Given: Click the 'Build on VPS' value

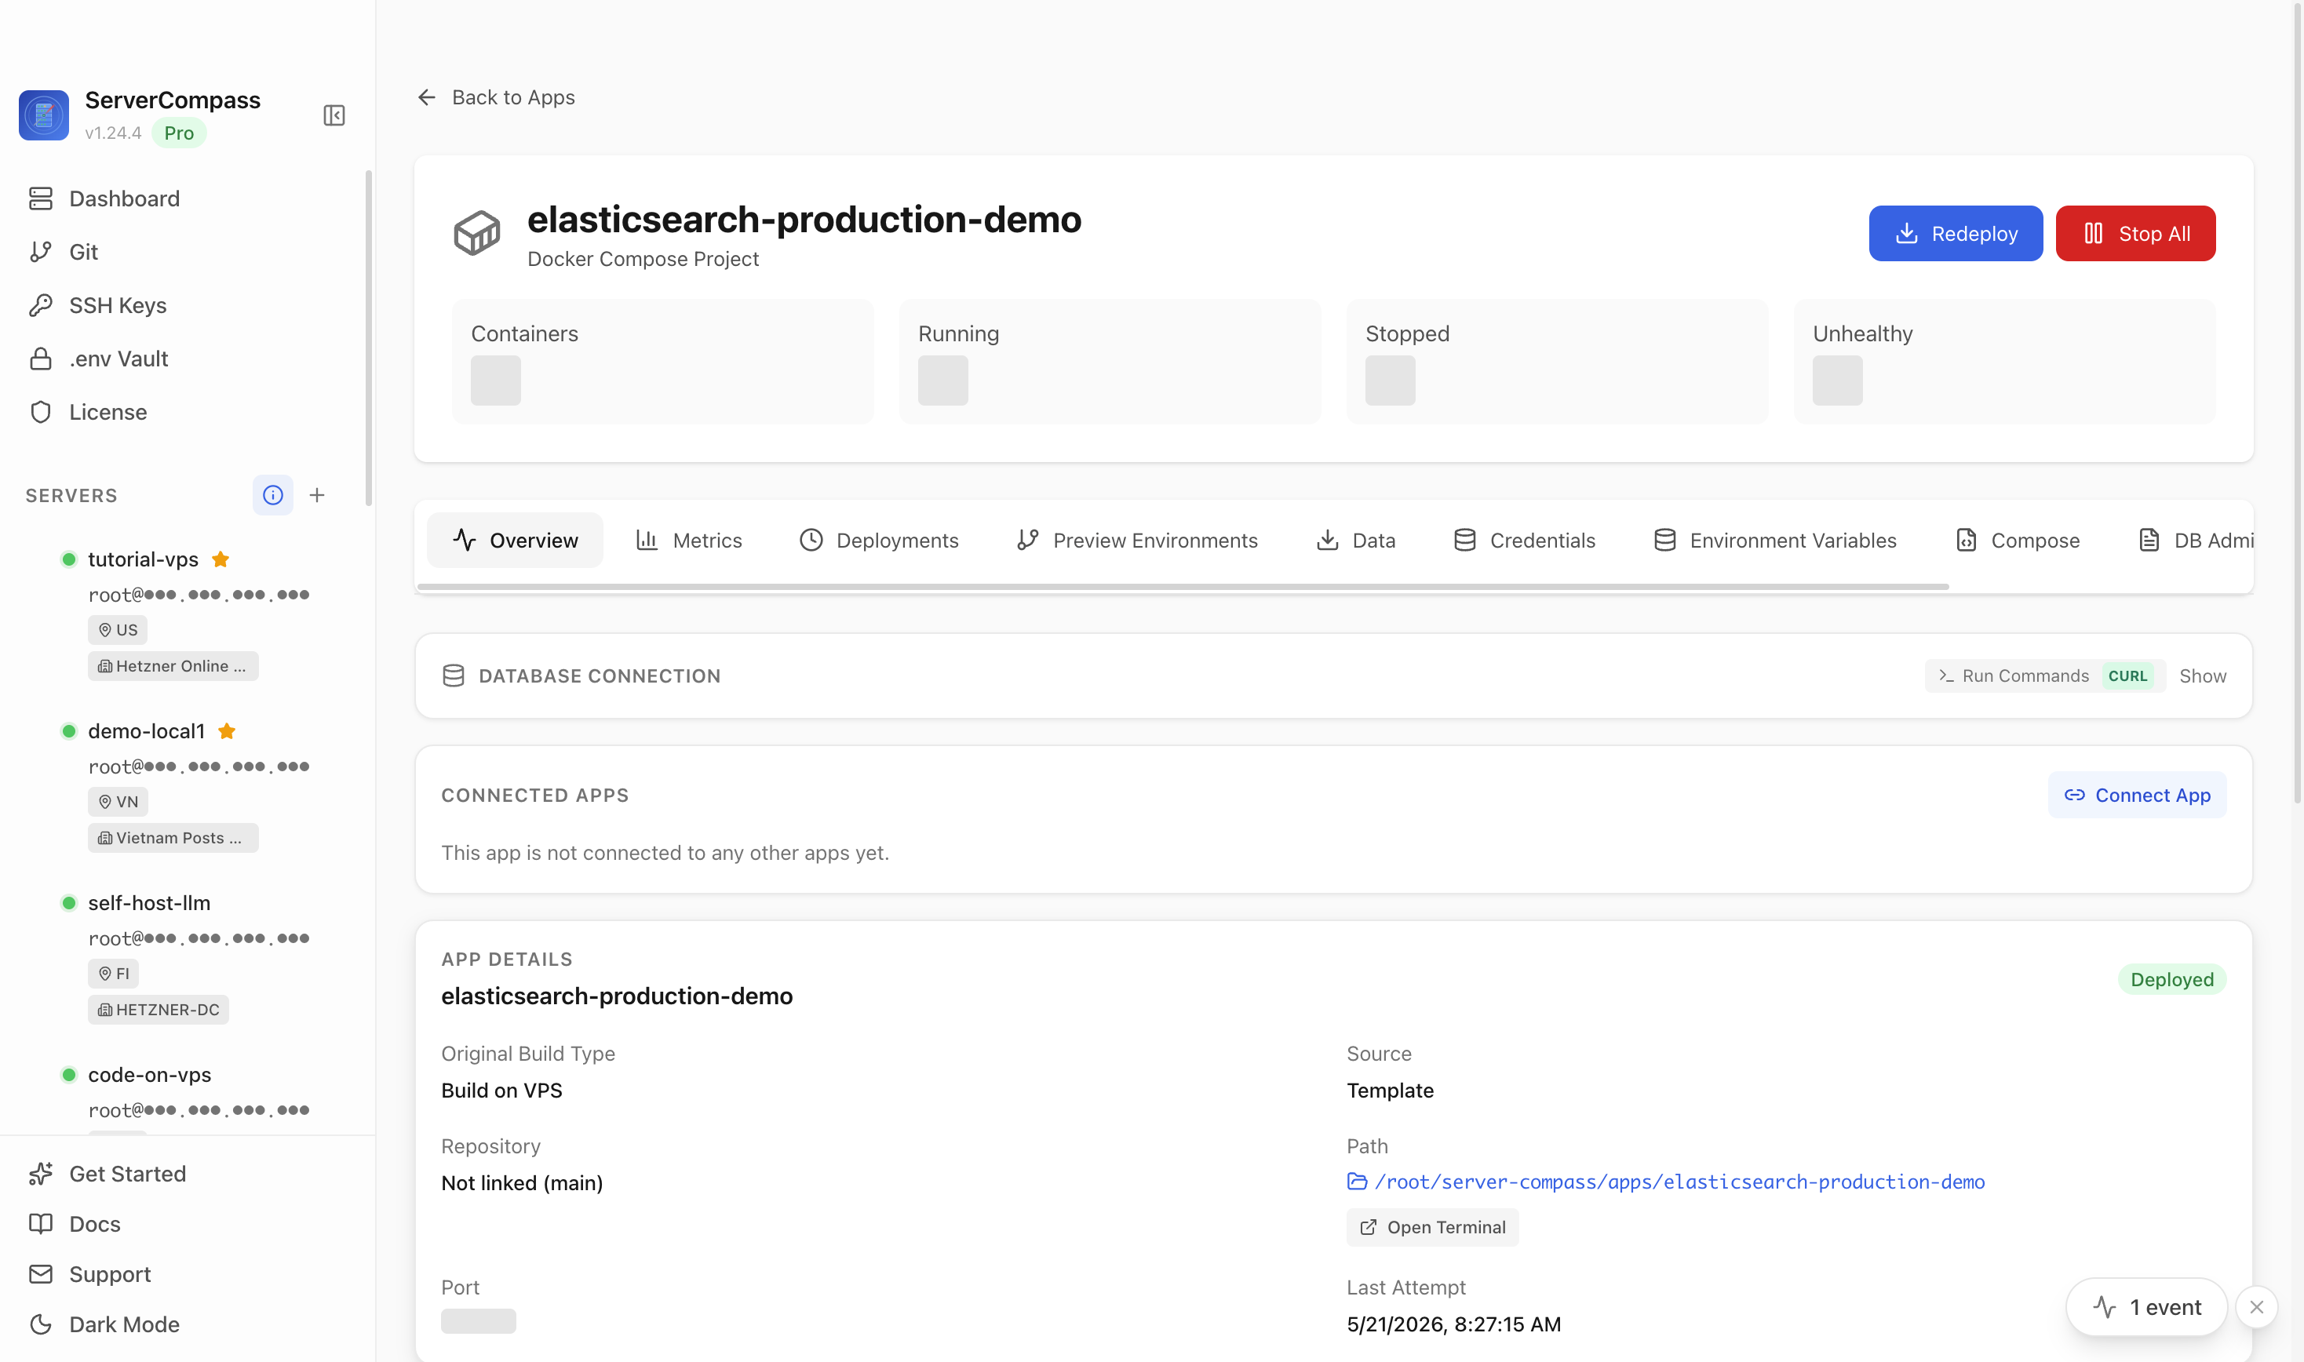Looking at the screenshot, I should (x=501, y=1090).
